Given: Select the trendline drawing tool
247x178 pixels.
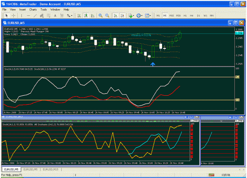Looking at the screenshot, I should pyautogui.click(x=35, y=15).
